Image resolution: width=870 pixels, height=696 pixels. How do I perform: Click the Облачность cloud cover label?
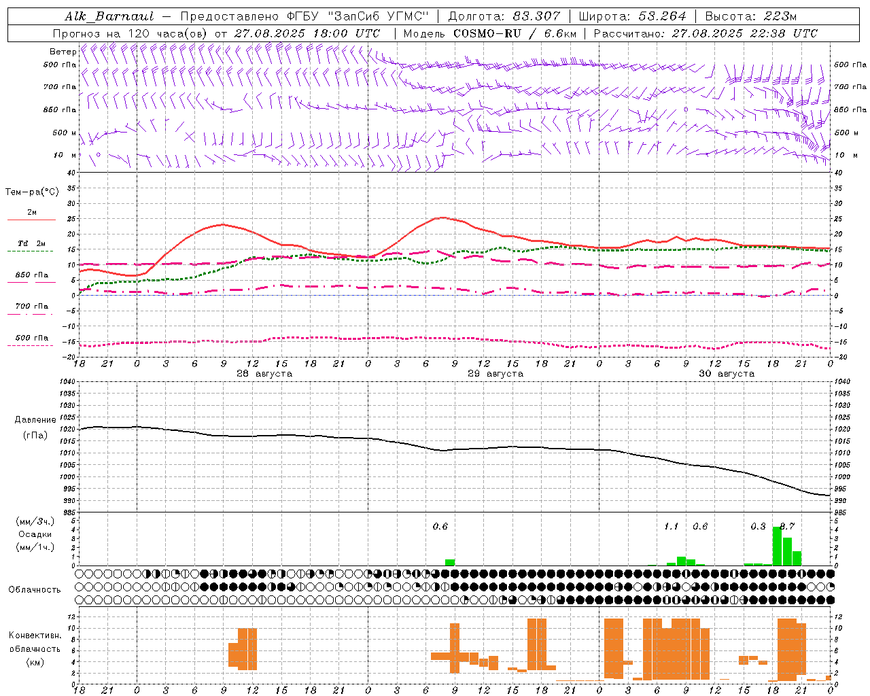pyautogui.click(x=34, y=589)
